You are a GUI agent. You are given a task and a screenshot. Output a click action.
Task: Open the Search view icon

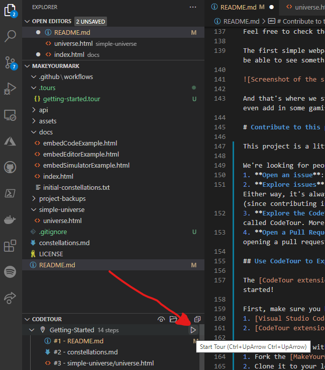pyautogui.click(x=10, y=36)
